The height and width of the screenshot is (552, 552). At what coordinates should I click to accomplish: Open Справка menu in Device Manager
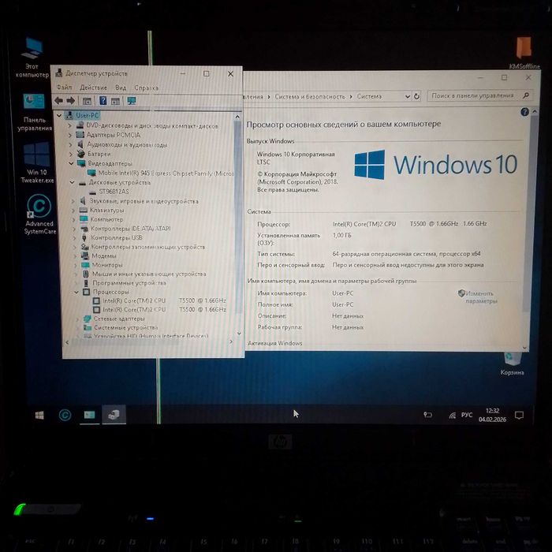click(x=146, y=88)
